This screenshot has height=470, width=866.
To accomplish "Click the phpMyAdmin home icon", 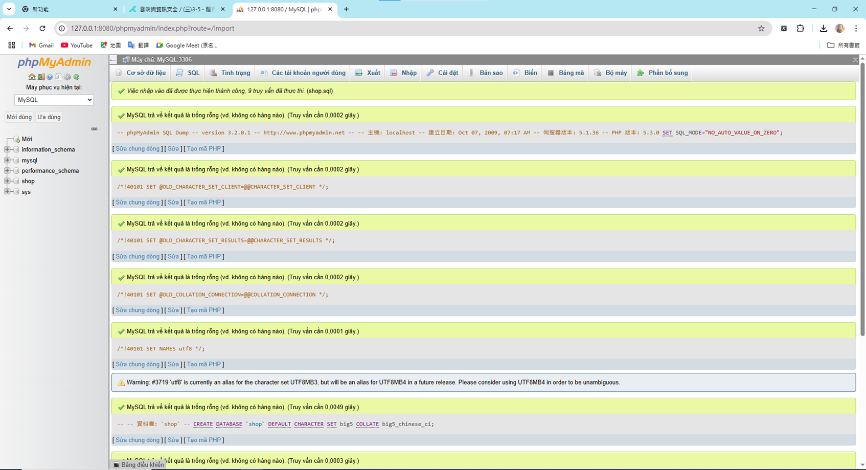I will [32, 77].
